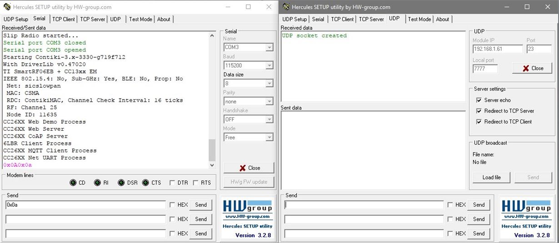Open the Baud rate dropdown 115200
This screenshot has height=243, width=559.
click(x=270, y=65)
